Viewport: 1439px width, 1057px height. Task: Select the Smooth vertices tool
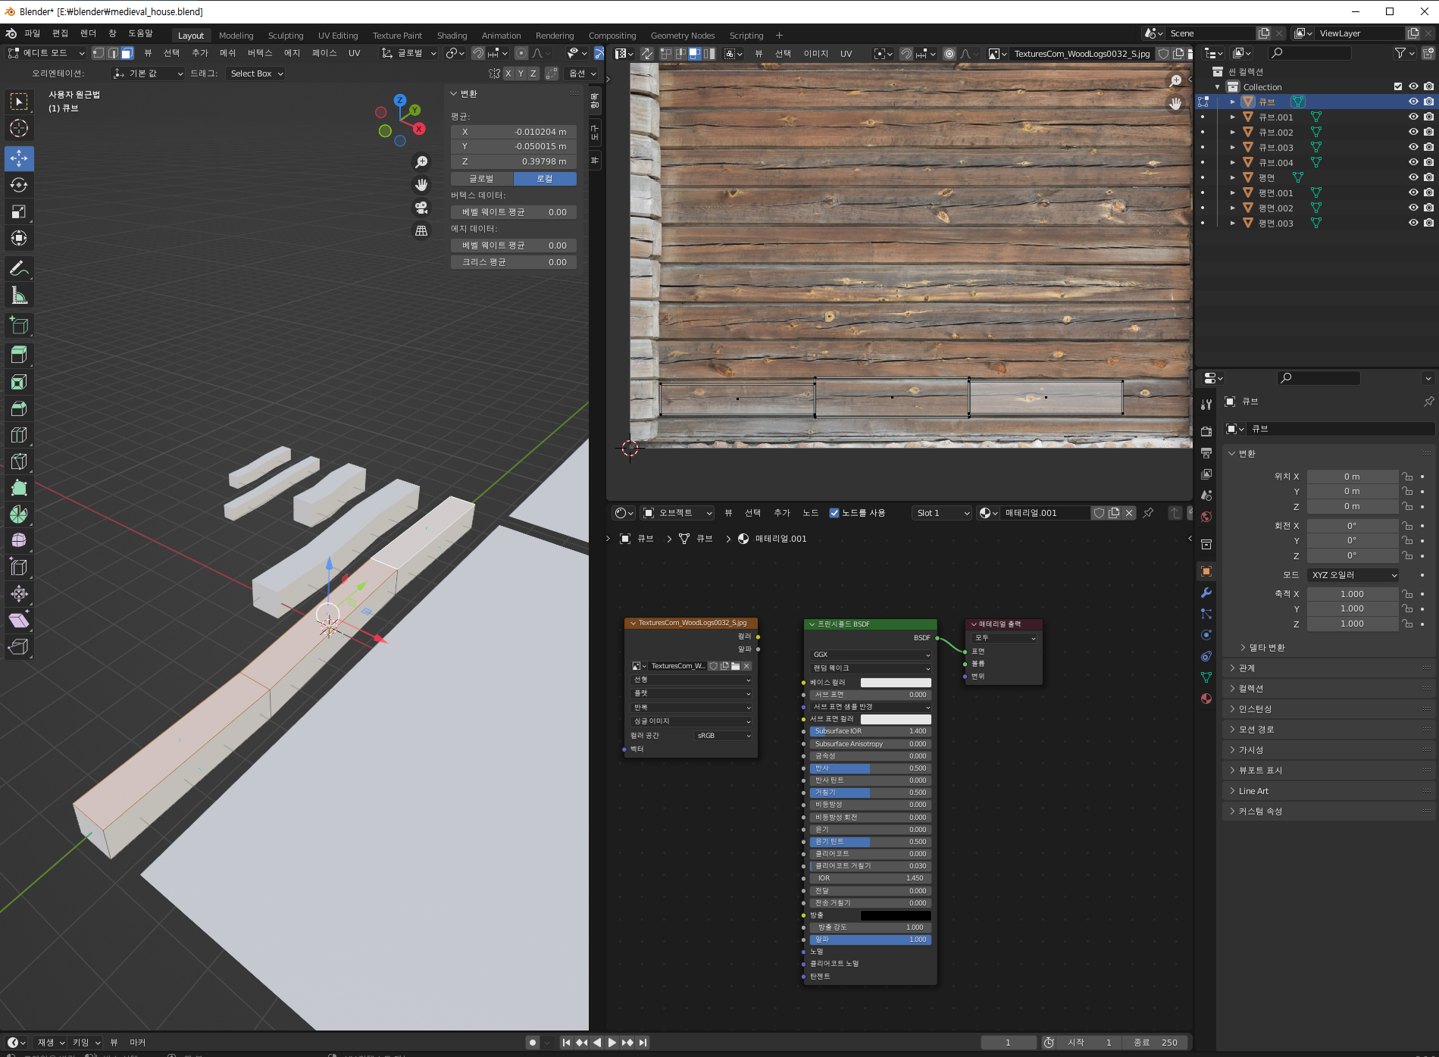click(19, 540)
